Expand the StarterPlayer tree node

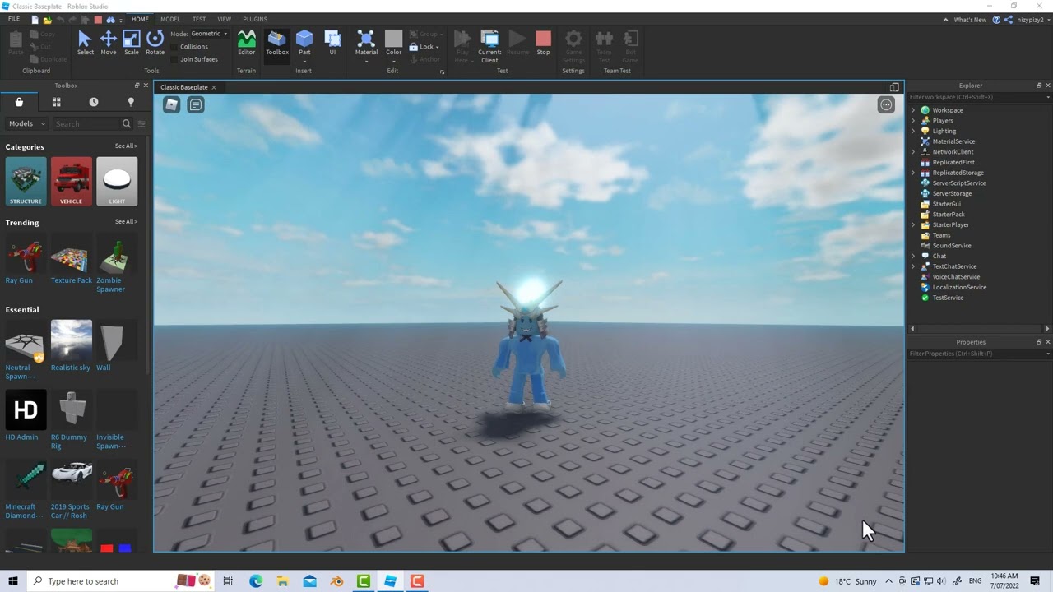913,224
